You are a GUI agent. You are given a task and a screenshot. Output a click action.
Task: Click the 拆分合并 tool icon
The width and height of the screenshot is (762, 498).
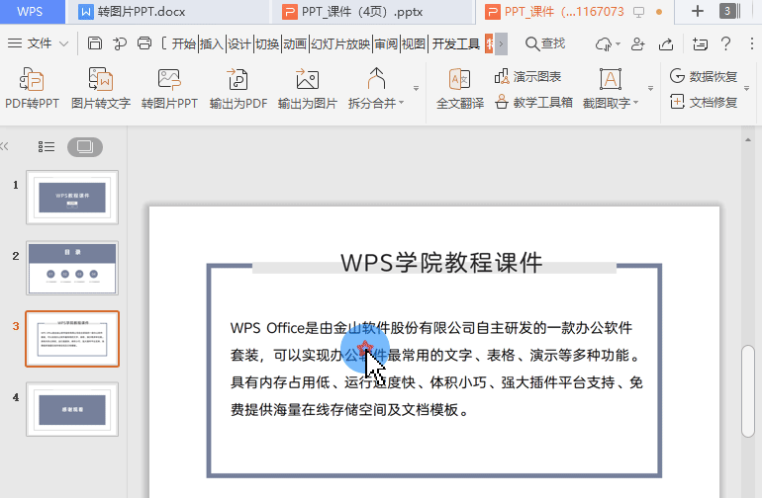point(376,79)
